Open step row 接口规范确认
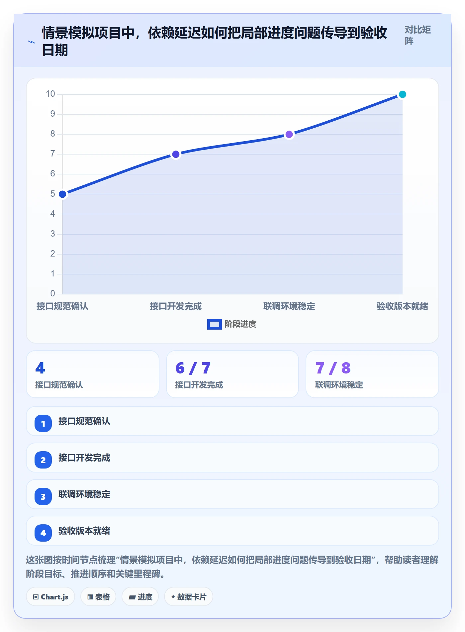 (x=232, y=421)
